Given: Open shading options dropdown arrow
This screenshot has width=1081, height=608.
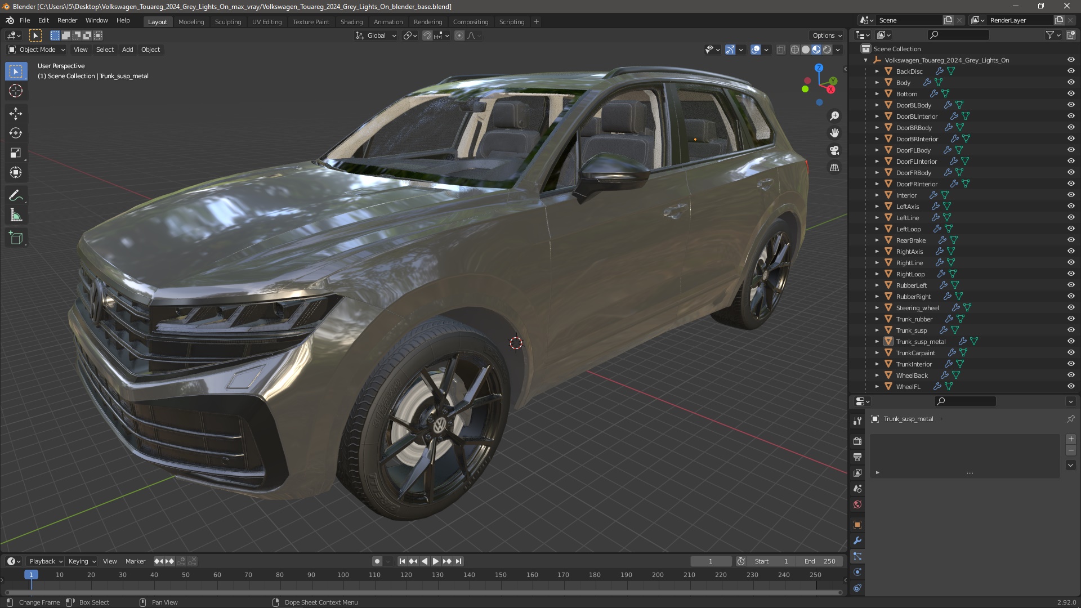Looking at the screenshot, I should [x=838, y=50].
